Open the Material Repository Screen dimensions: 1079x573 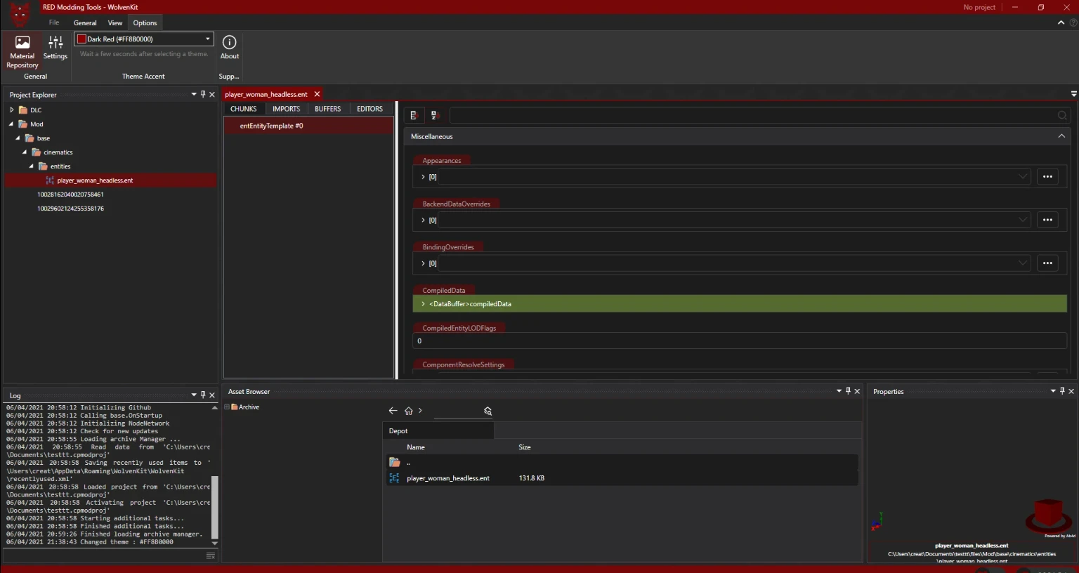[22, 52]
